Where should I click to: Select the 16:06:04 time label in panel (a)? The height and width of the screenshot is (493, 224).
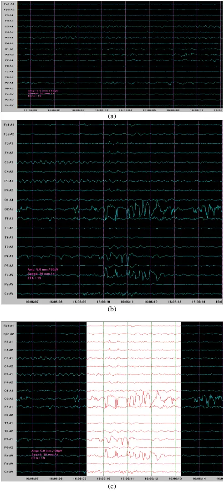125,110
